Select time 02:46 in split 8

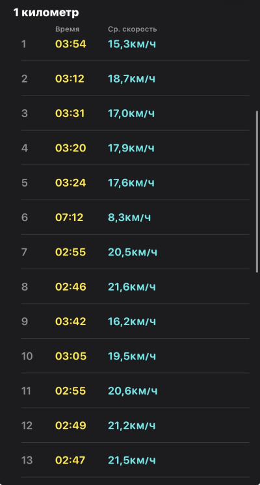click(71, 287)
